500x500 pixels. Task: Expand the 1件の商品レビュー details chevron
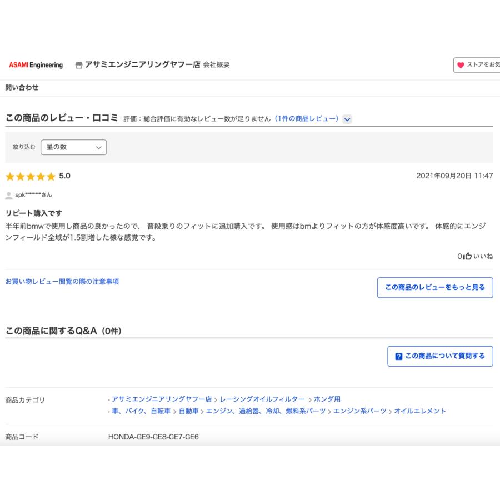coord(347,118)
